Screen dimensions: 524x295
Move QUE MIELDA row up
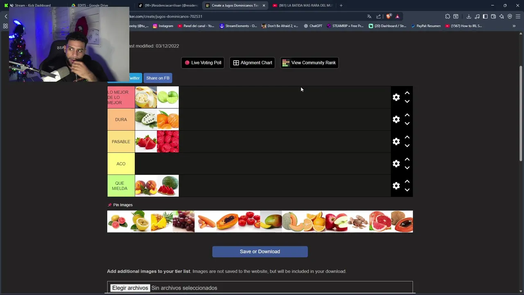(407, 182)
